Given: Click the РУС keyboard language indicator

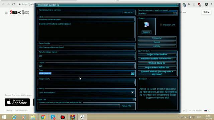Looking at the screenshot, I should point(199,117).
